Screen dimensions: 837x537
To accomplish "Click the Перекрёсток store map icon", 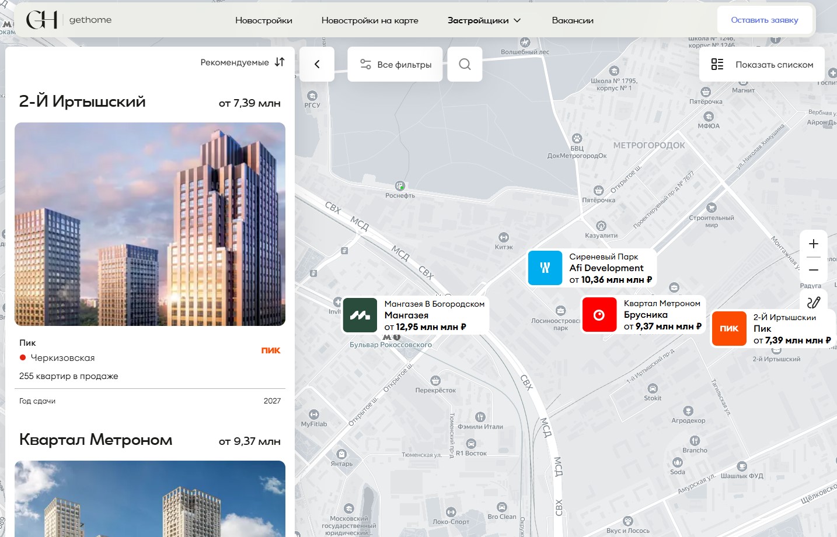I will [435, 381].
